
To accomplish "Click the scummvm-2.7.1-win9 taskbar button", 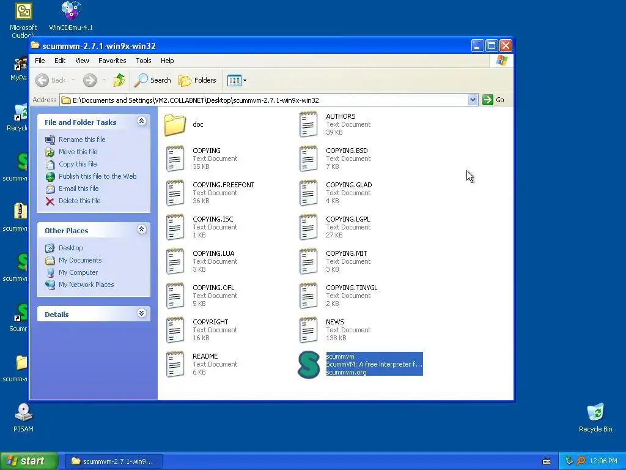I will [x=113, y=461].
